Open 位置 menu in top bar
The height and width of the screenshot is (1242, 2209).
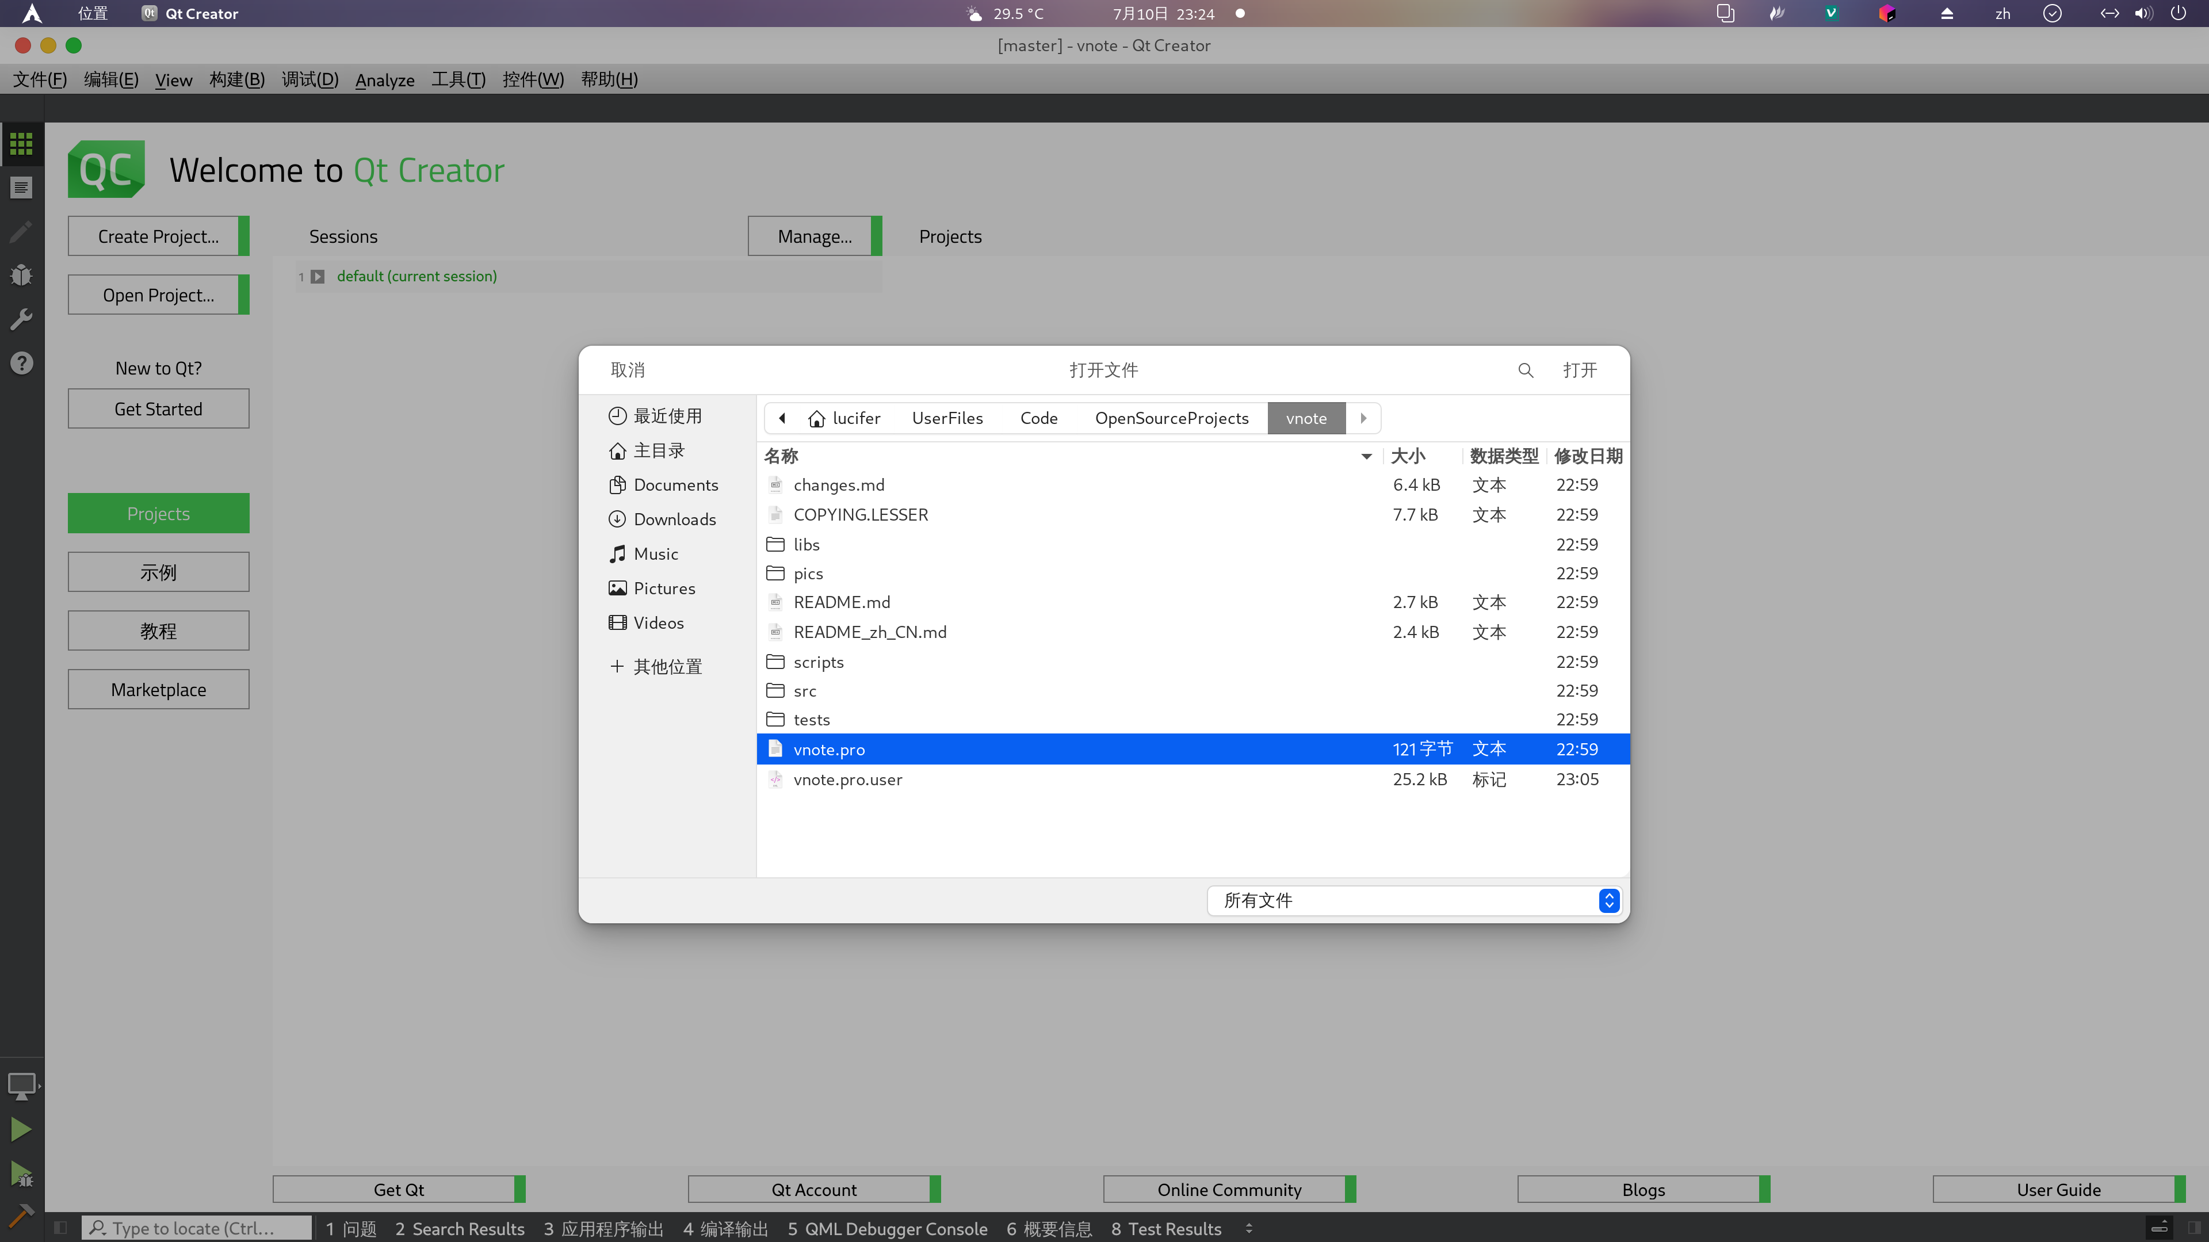[x=93, y=13]
